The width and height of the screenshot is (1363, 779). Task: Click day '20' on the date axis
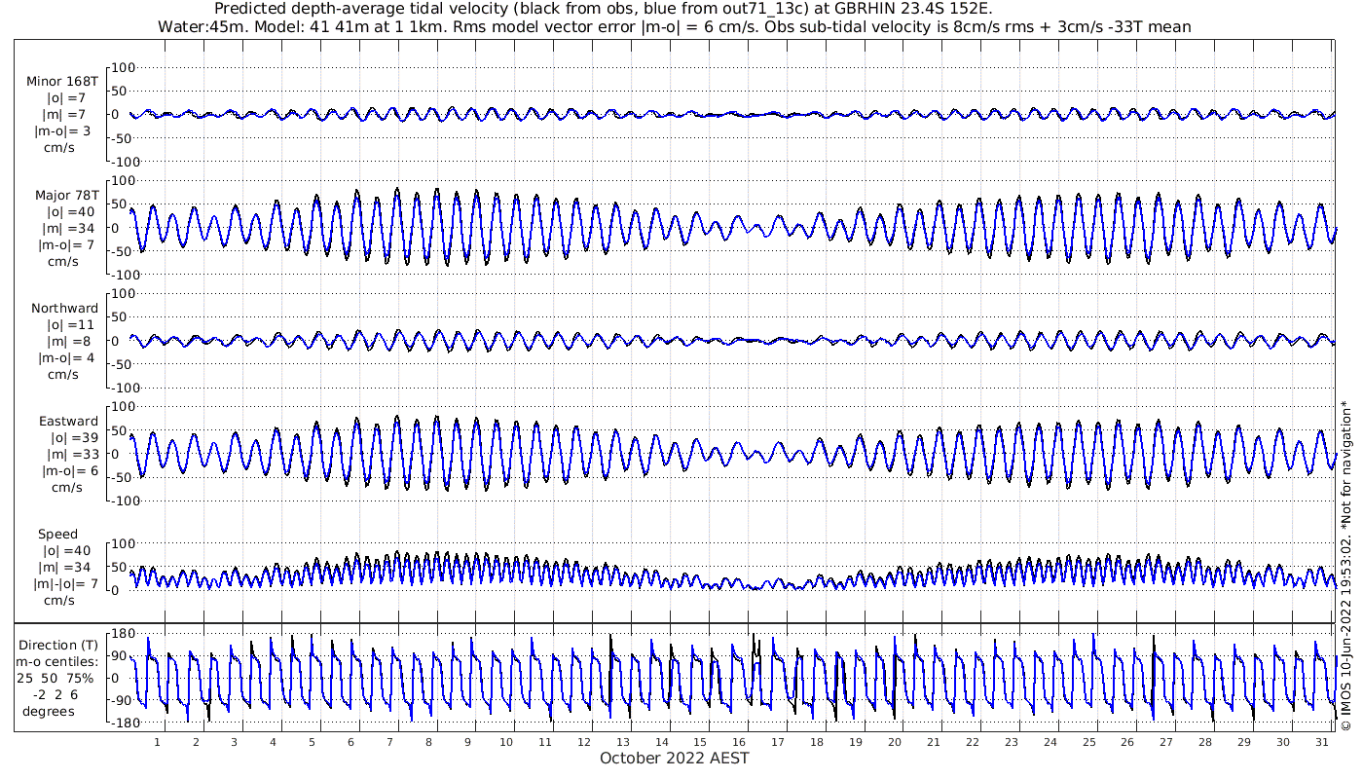pyautogui.click(x=895, y=742)
